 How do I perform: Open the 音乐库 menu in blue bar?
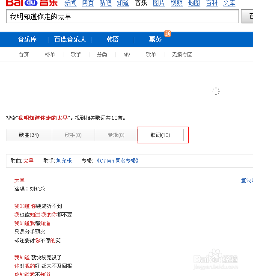click(x=27, y=39)
